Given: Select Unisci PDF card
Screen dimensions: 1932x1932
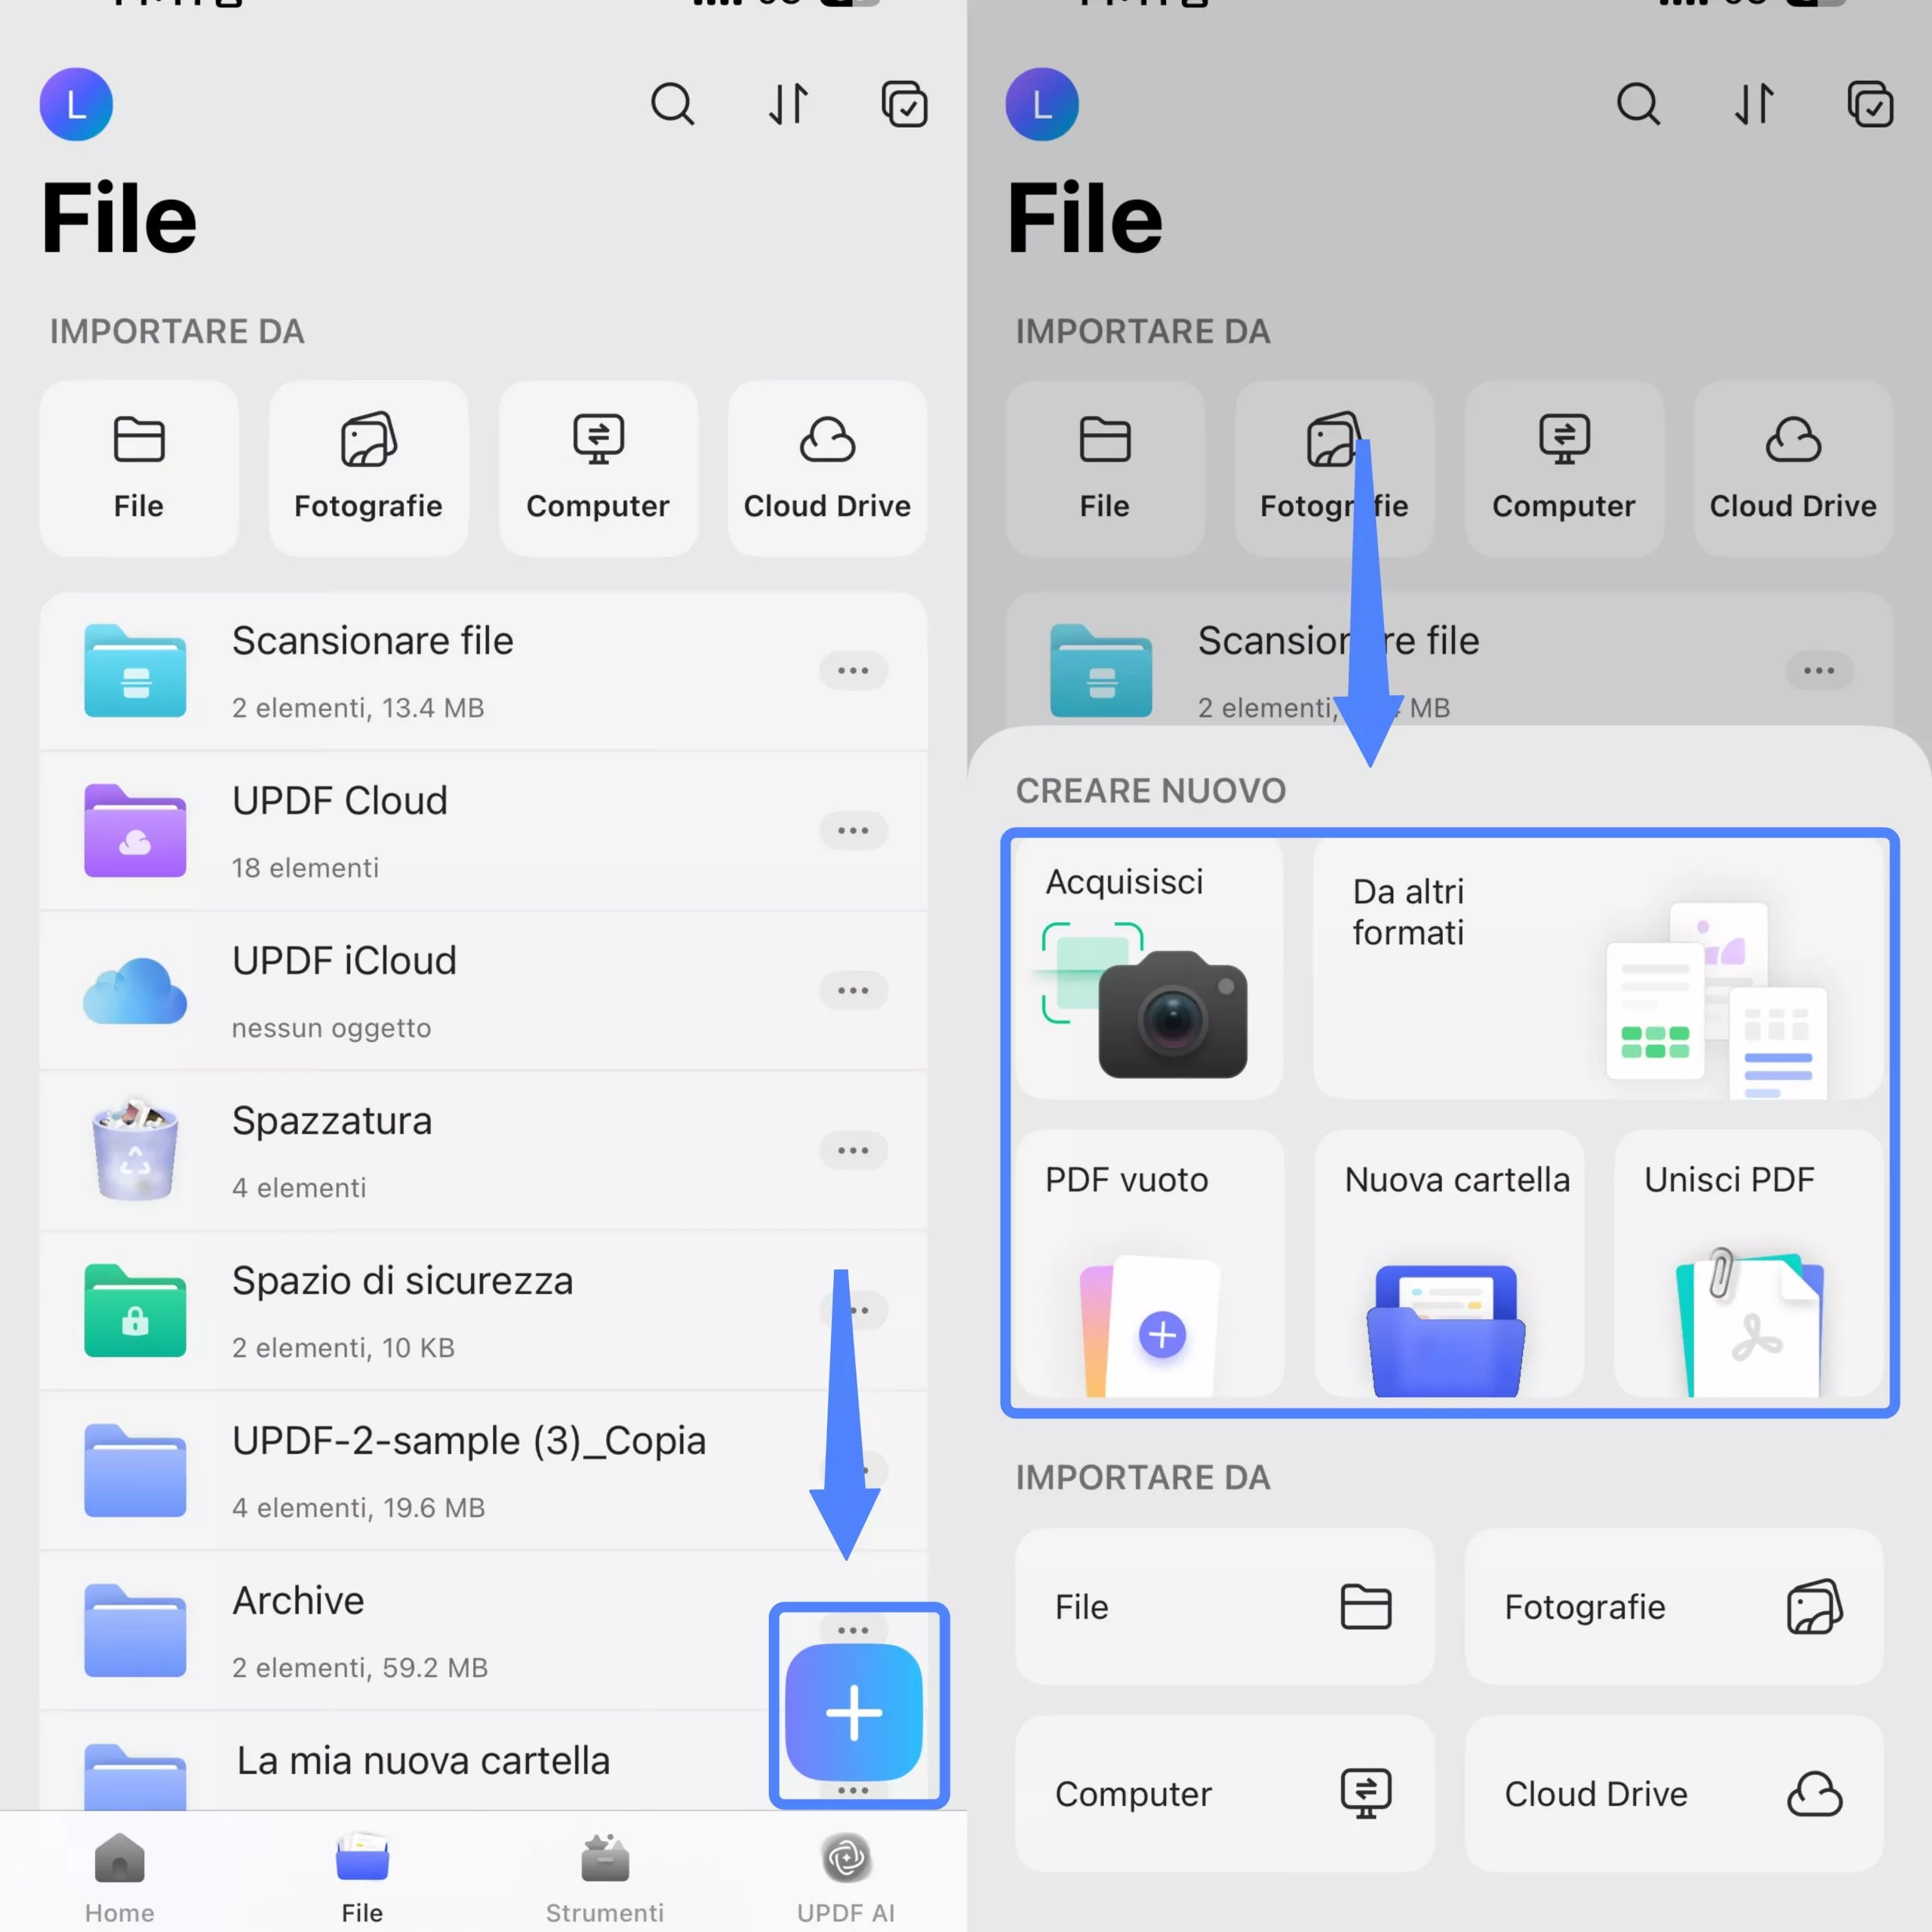Looking at the screenshot, I should pos(1748,1264).
